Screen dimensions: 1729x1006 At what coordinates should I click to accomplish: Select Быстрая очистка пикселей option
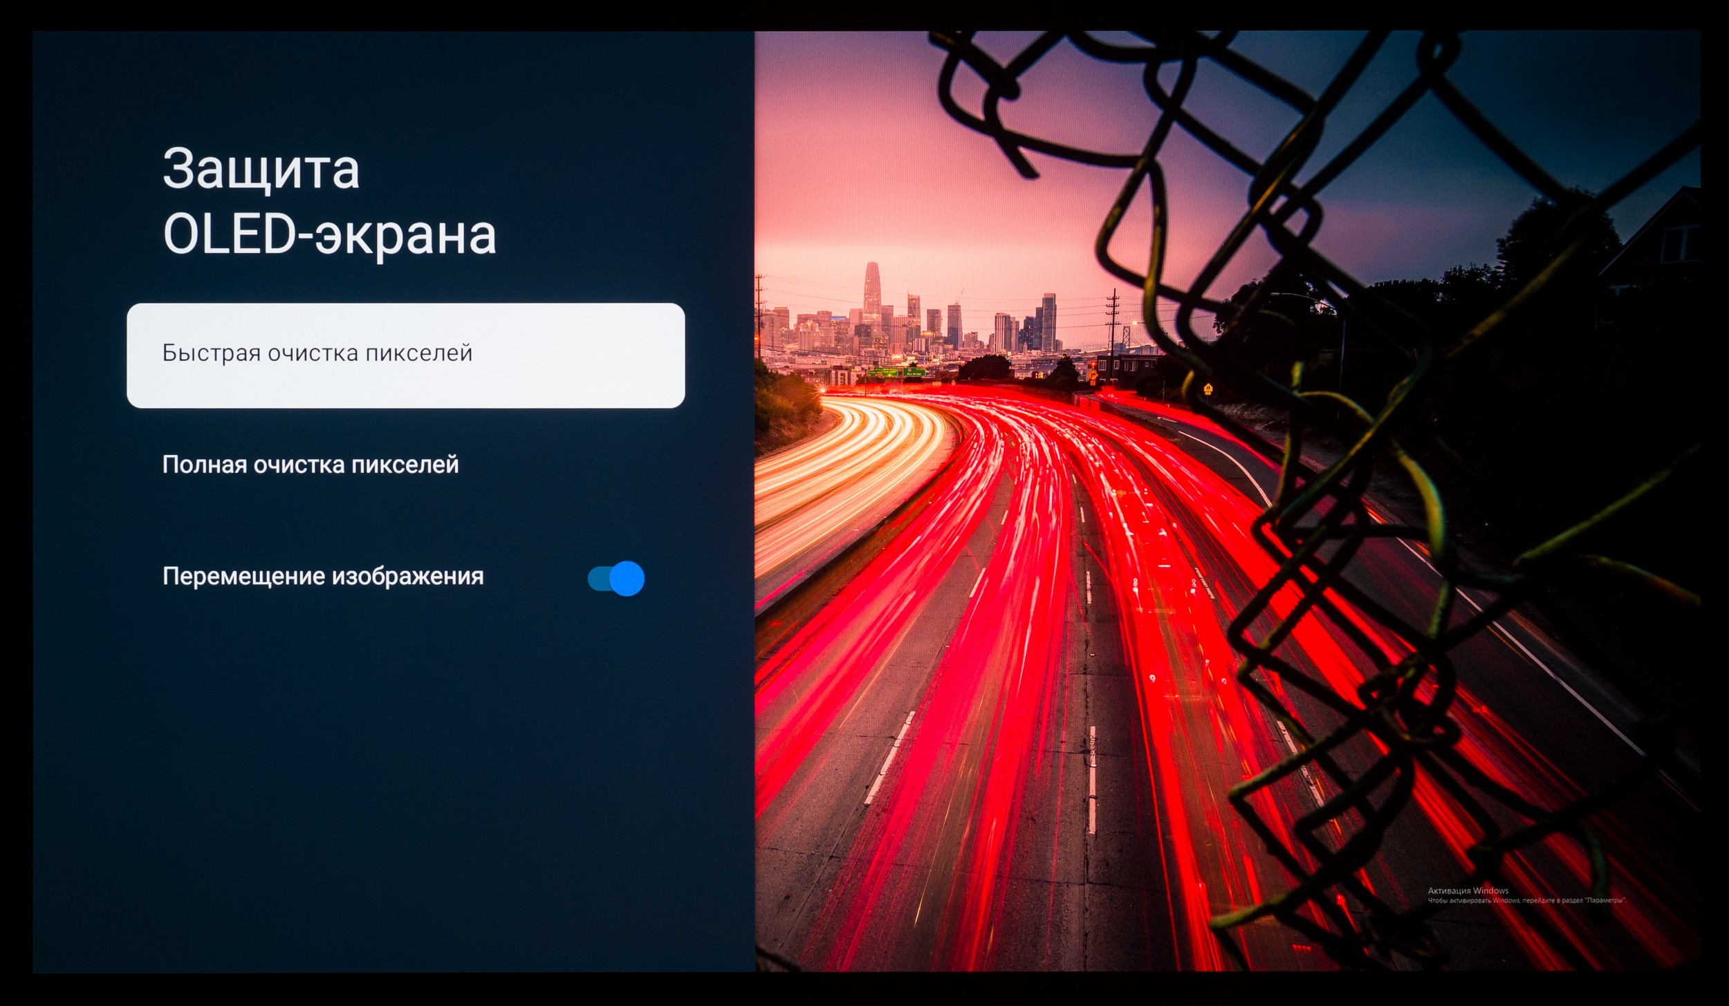405,355
